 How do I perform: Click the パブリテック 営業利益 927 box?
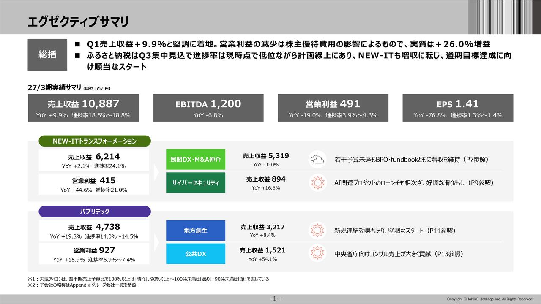point(94,255)
